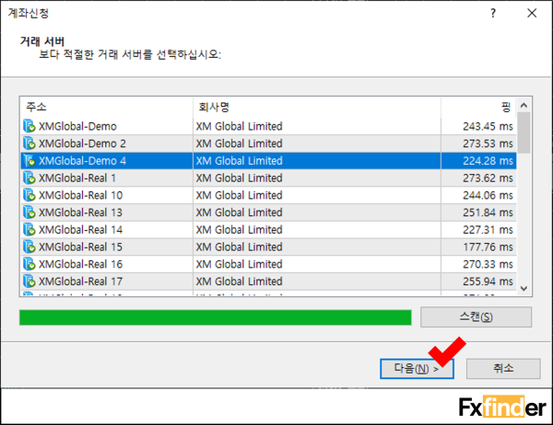Click XM Global Limited in XMGlobal-Real 1 row
Image resolution: width=553 pixels, height=425 pixels.
239,178
